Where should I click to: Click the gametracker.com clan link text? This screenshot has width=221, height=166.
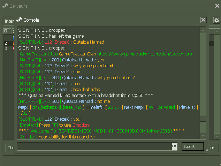pos(144,54)
